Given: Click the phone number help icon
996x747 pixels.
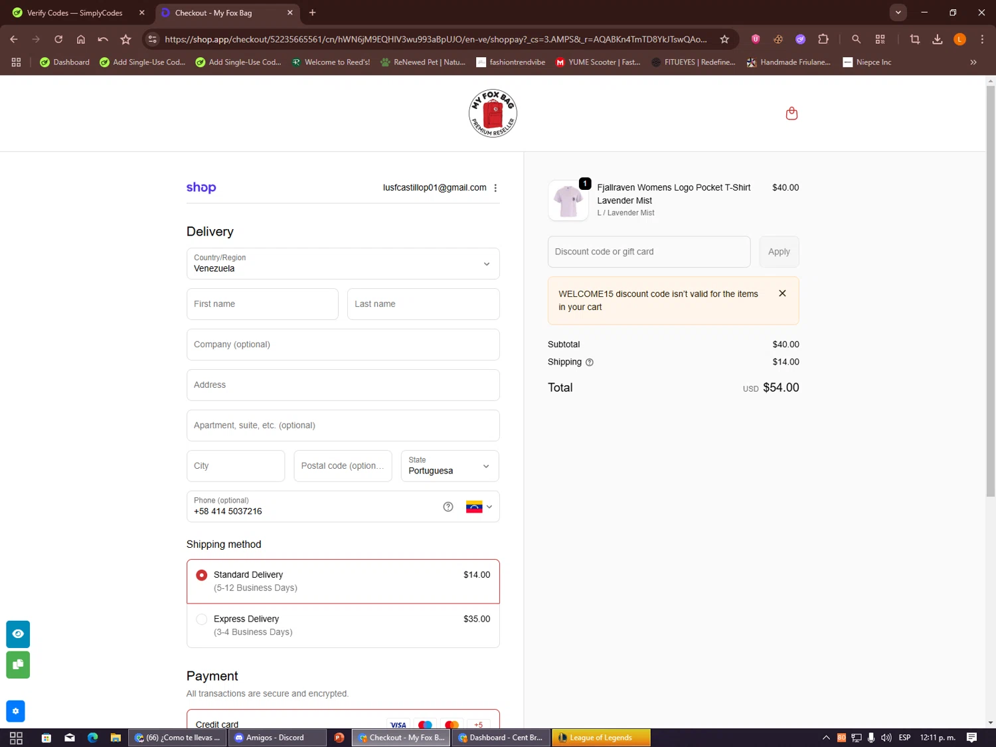Looking at the screenshot, I should coord(448,507).
